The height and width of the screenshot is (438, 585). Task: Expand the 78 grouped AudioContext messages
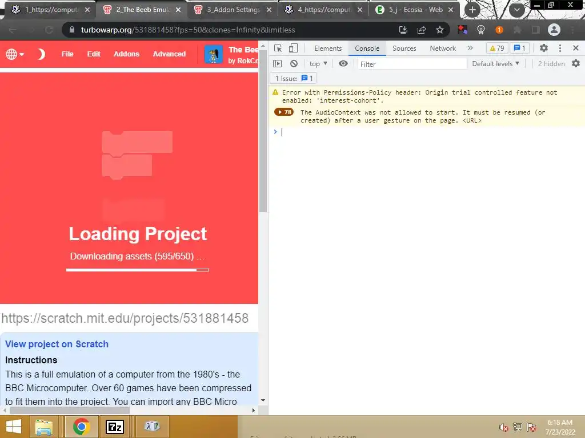pyautogui.click(x=283, y=112)
